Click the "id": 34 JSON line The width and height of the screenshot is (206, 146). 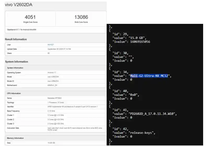[120, 72]
